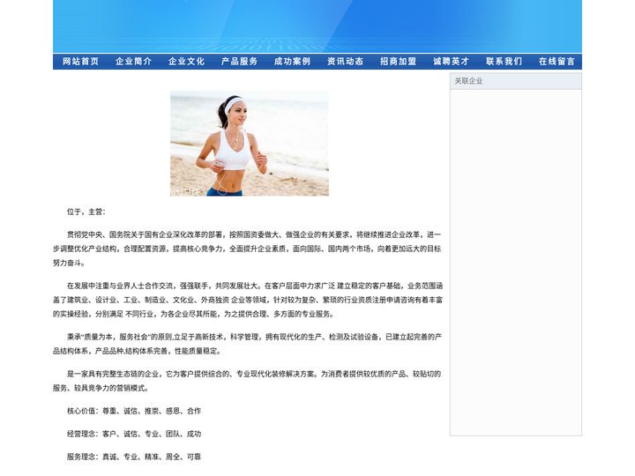Open 产品服务 menu item

(x=239, y=62)
